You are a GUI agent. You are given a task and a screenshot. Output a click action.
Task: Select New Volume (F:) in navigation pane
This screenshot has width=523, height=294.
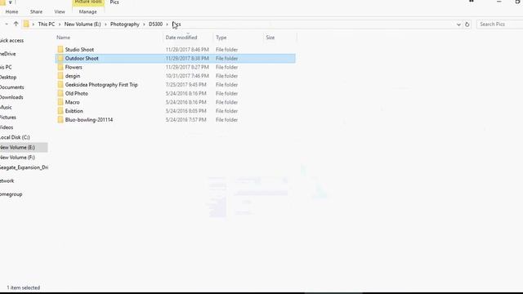pos(17,157)
